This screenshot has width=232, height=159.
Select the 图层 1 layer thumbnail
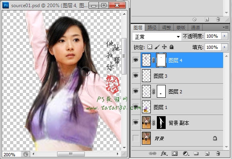(146, 107)
